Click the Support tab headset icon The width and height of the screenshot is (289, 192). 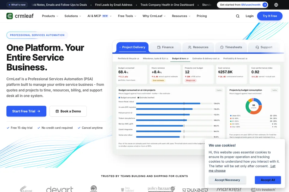pos(257,47)
